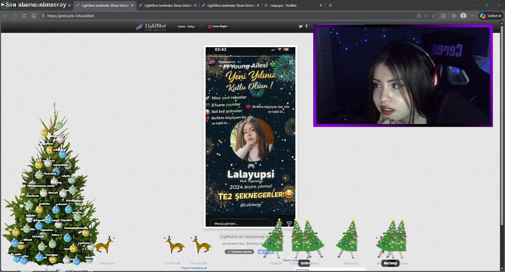Open the browser three-dot settings menu
Image resolution: width=505 pixels, height=272 pixels.
(473, 16)
